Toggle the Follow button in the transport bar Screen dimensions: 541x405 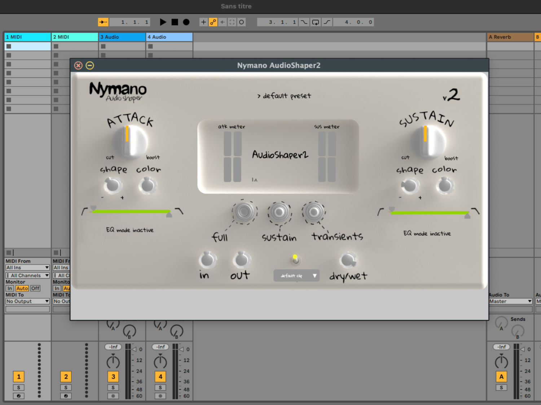click(103, 22)
